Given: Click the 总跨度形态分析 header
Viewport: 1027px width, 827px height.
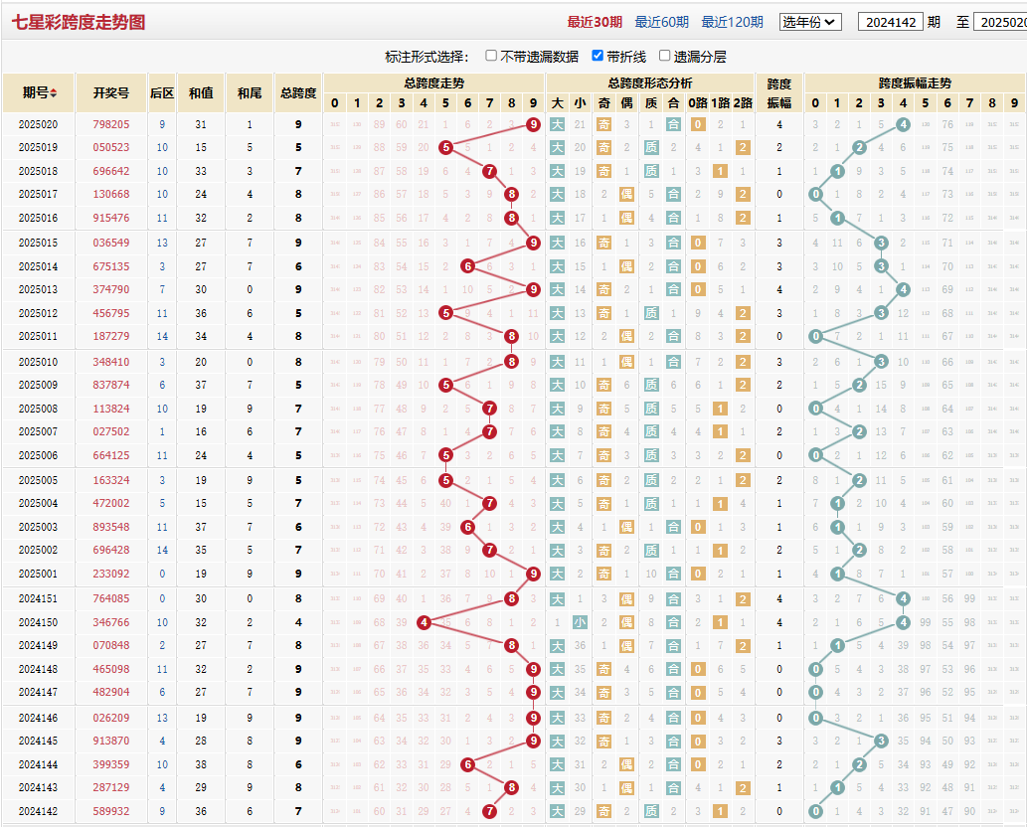Looking at the screenshot, I should coord(650,83).
